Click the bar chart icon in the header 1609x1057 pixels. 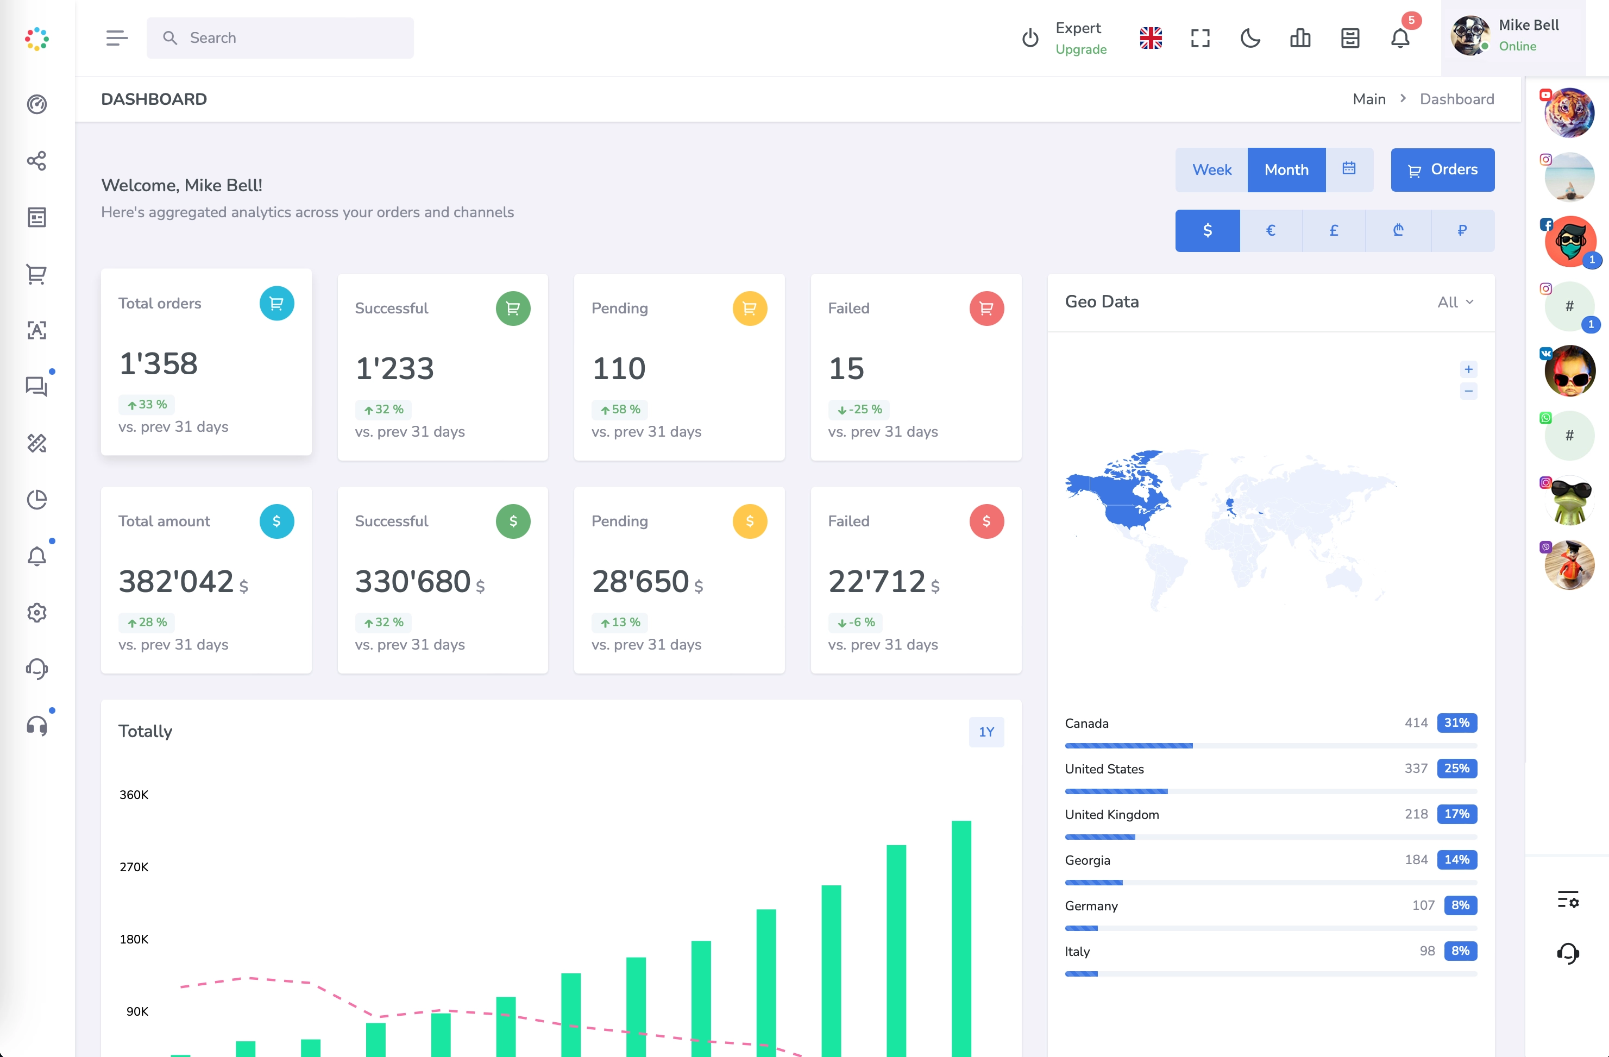pos(1300,38)
